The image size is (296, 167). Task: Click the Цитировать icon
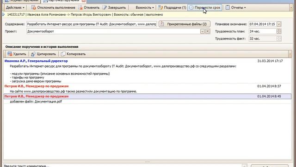[33, 54]
